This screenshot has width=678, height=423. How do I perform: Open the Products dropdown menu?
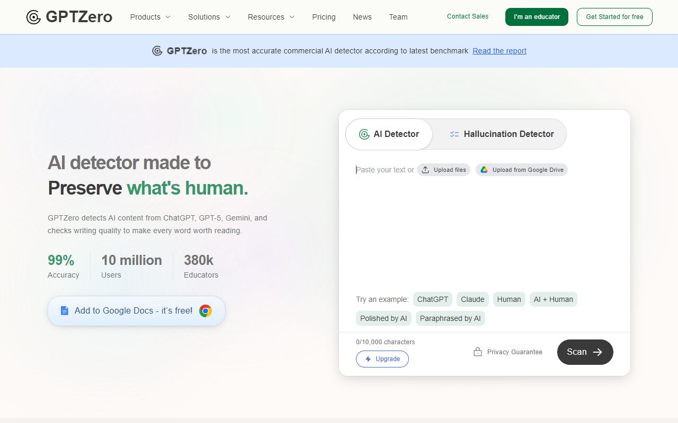(150, 17)
